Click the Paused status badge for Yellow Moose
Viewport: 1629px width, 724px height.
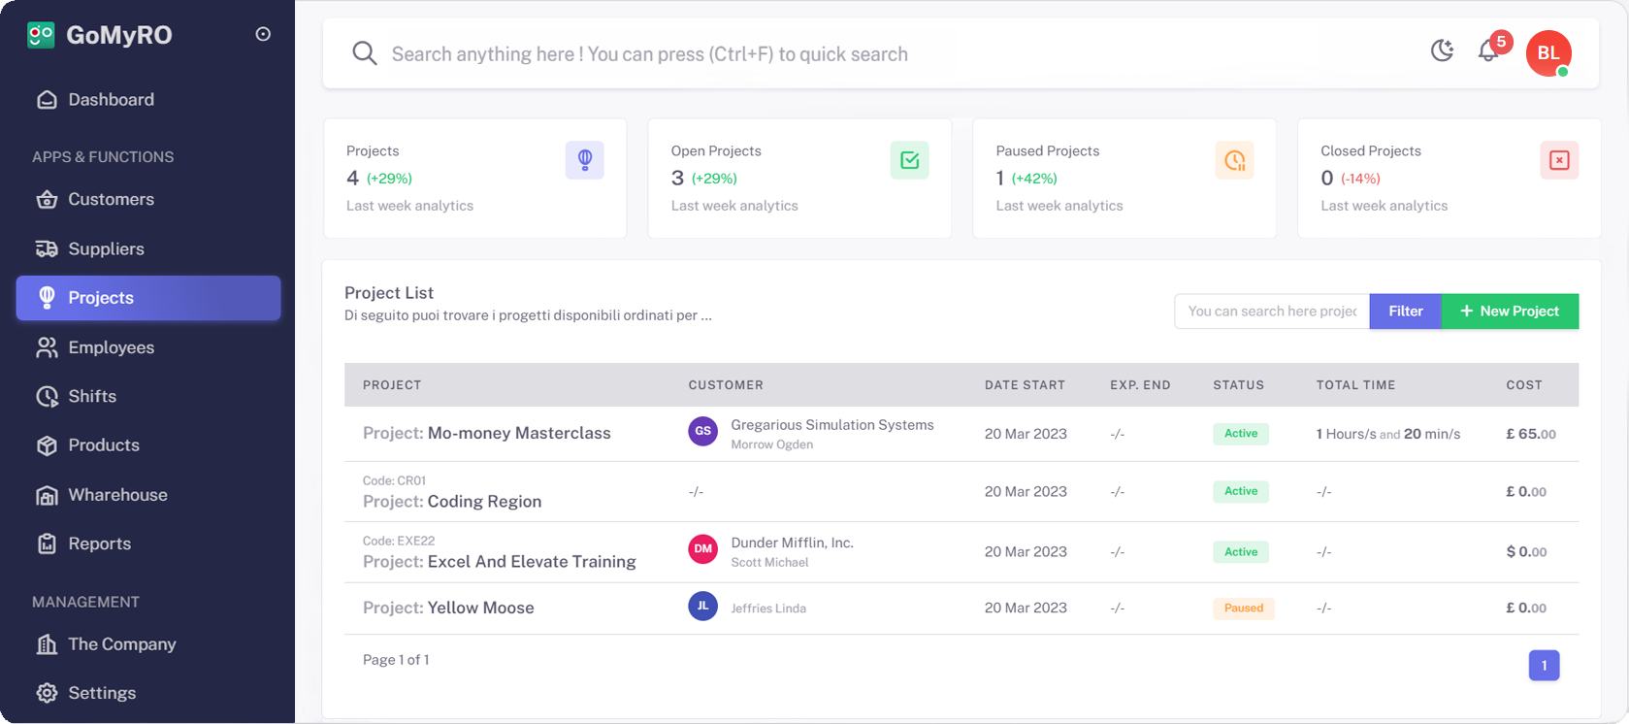tap(1243, 609)
